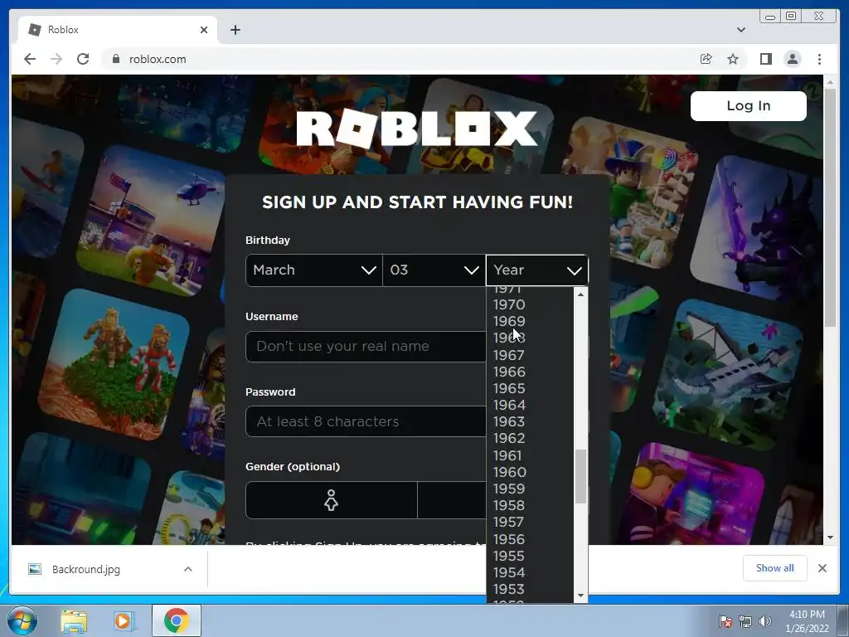Choose 1967 from year list
Viewport: 849px width, 637px height.
coord(530,355)
